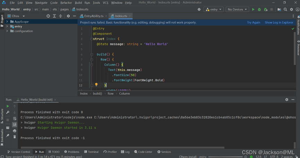The height and width of the screenshot is (158, 300).
Task: Fold the build() method block
Action: coord(92,54)
